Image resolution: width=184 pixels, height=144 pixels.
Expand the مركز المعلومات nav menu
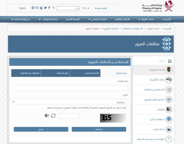tap(48, 19)
